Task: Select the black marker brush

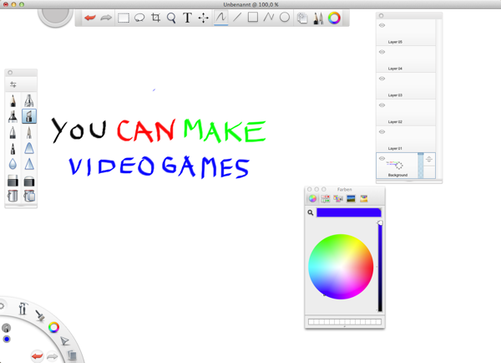Action: (x=13, y=116)
